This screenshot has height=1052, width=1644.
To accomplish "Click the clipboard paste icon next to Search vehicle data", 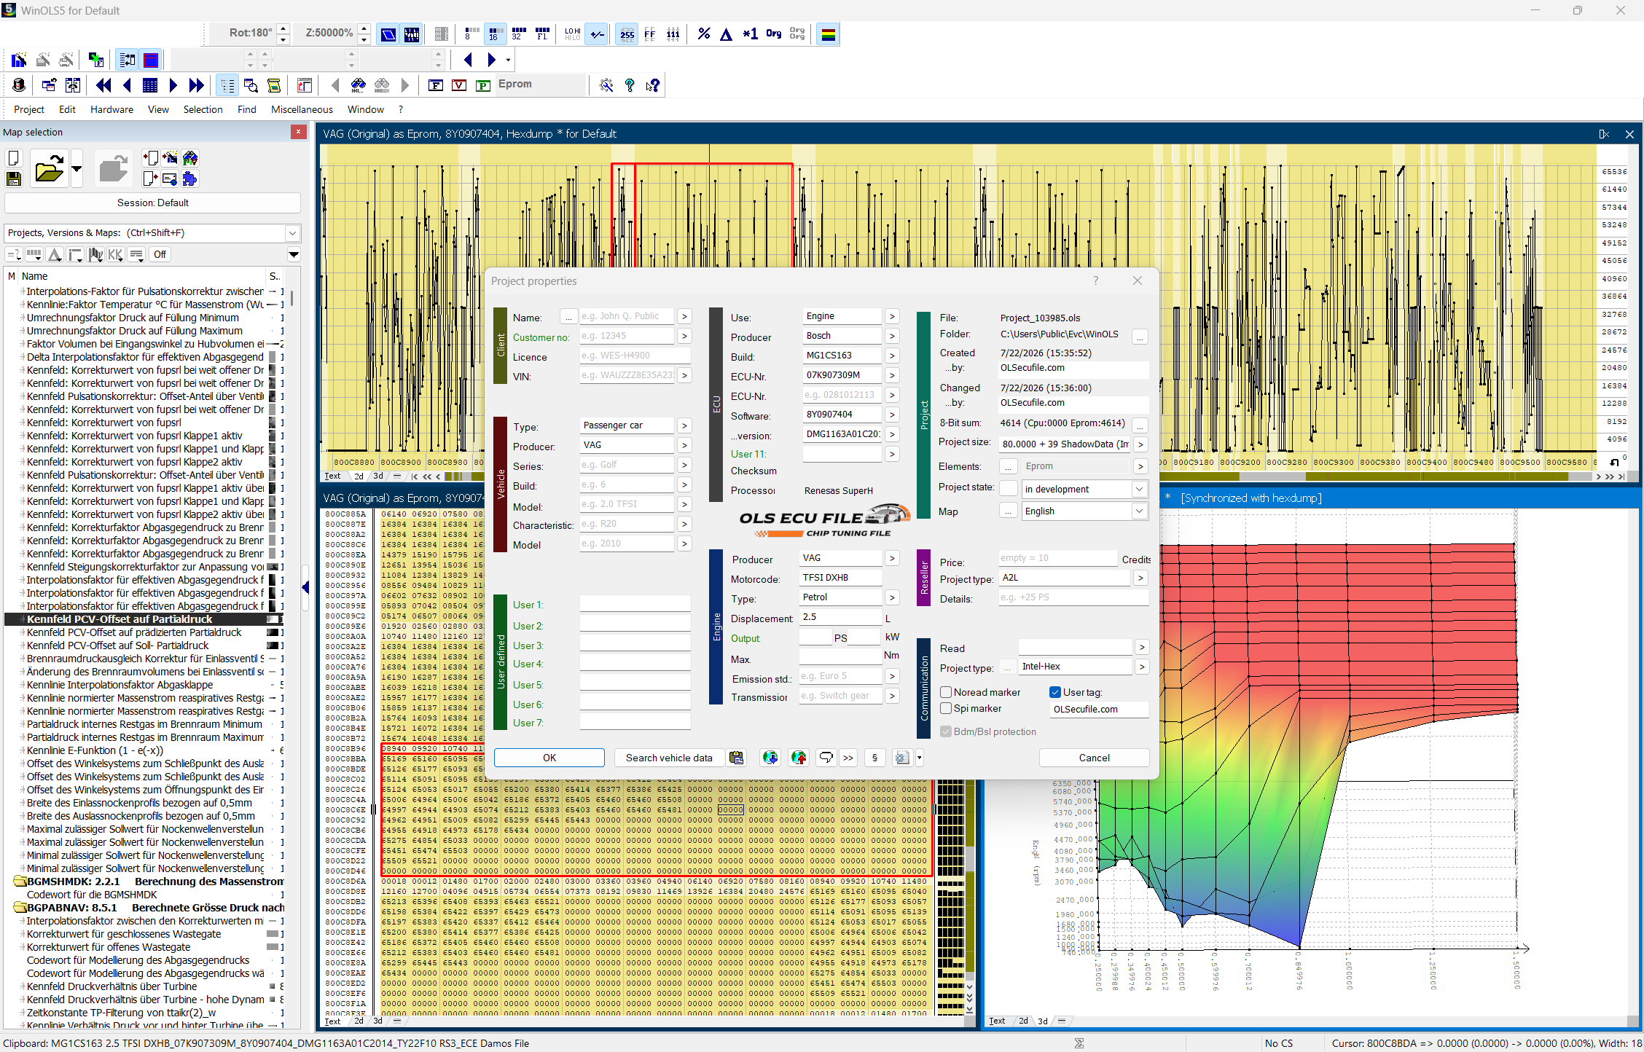I will (737, 758).
